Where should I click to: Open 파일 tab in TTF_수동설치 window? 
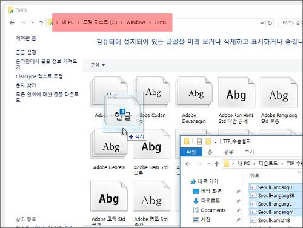[191, 152]
